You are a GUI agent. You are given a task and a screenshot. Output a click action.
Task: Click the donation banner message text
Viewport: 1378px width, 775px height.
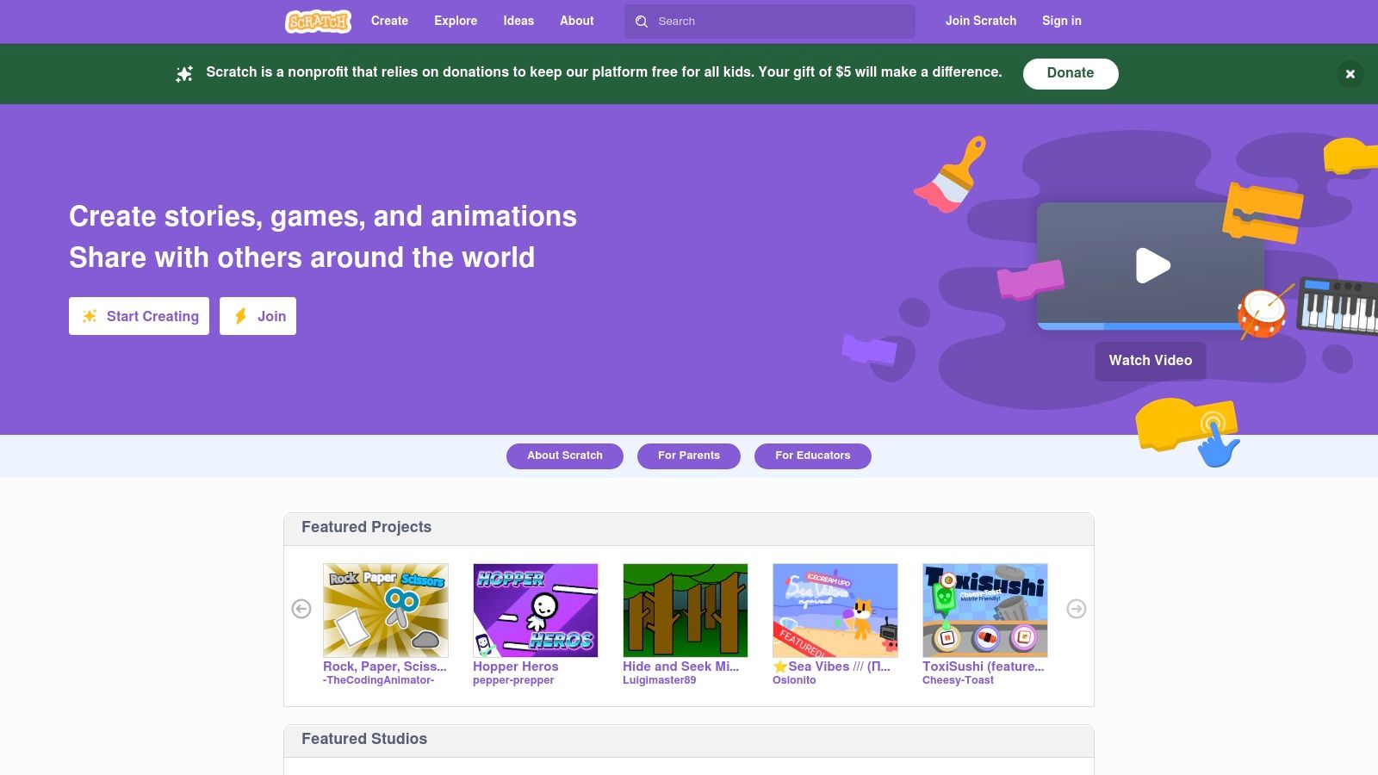point(604,72)
